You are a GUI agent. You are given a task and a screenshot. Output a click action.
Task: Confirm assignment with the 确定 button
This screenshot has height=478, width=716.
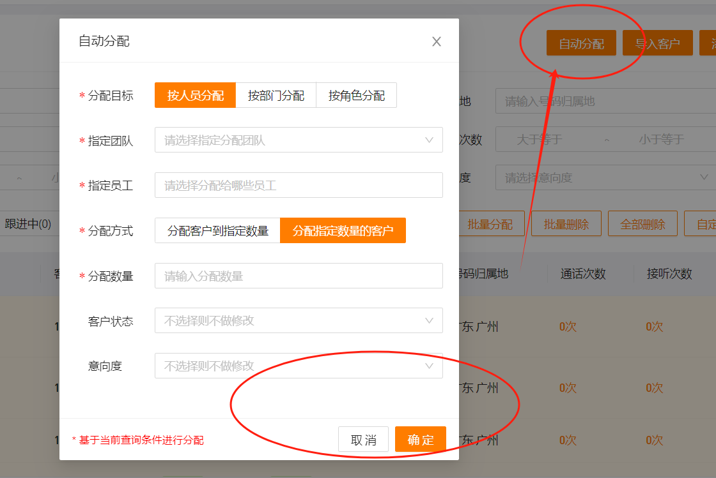(420, 439)
